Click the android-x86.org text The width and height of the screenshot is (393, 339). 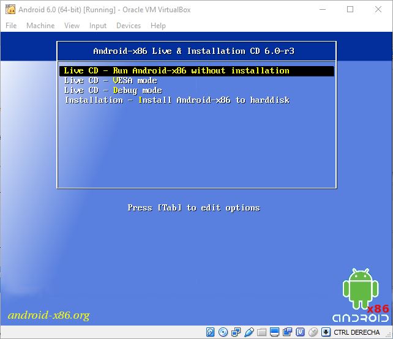(48, 316)
